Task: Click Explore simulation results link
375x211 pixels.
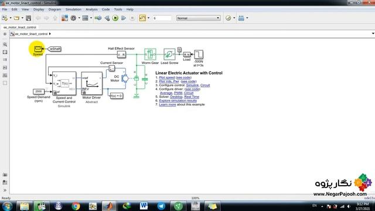Action: click(178, 100)
